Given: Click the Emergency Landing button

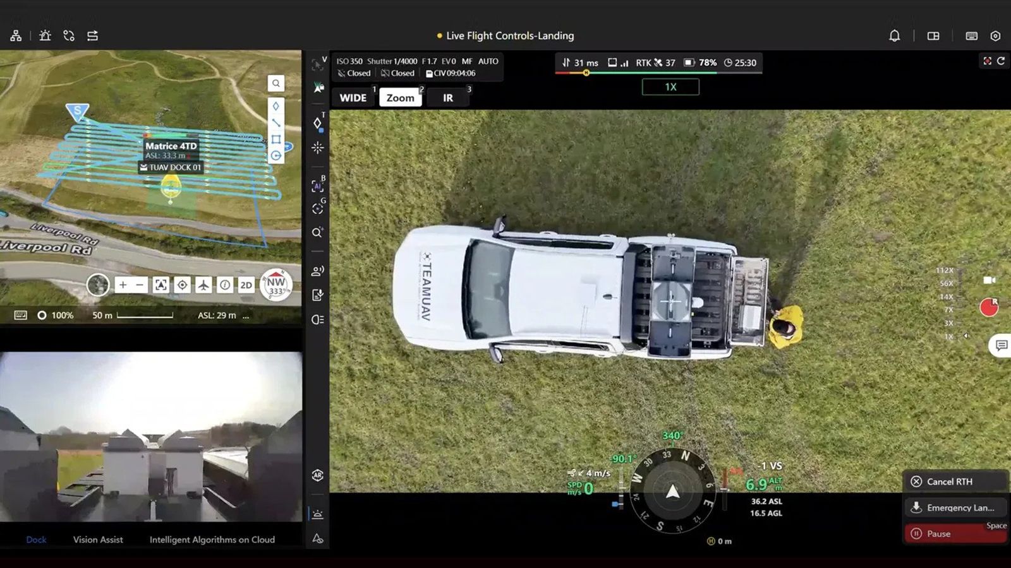Looking at the screenshot, I should coord(955,507).
